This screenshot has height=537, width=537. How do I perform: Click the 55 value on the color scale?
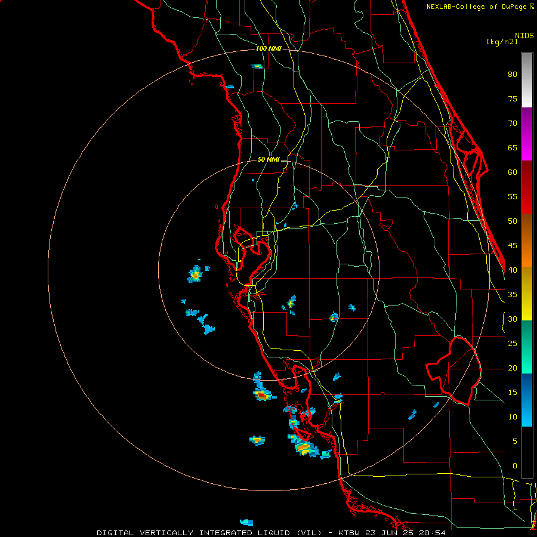click(x=513, y=196)
